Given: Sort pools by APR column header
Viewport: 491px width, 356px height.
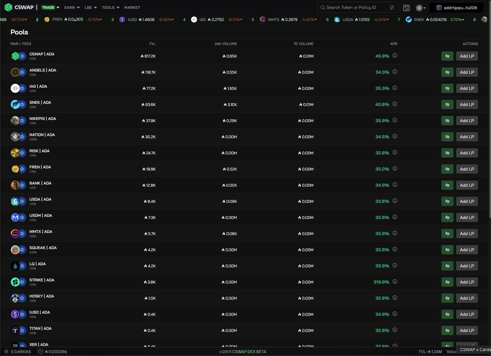Looking at the screenshot, I should [x=394, y=44].
